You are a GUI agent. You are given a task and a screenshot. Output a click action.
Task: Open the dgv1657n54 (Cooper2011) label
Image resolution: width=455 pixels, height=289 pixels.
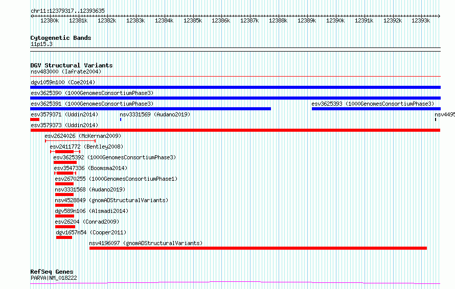[x=91, y=232]
